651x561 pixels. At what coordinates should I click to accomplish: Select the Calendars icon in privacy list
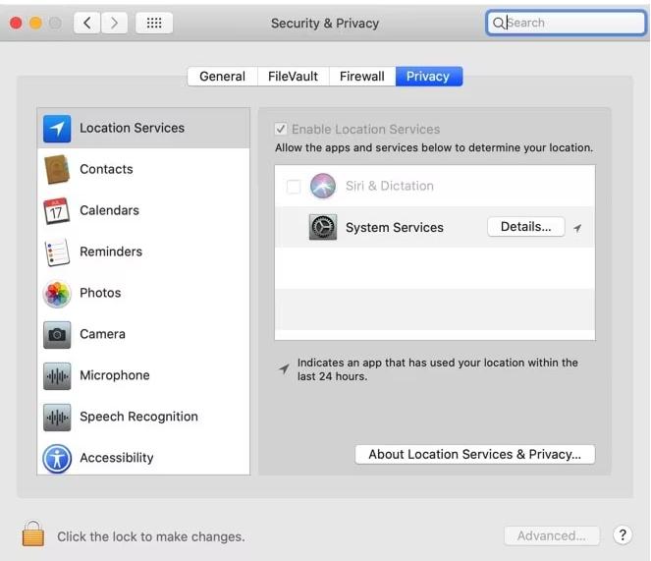(x=57, y=210)
